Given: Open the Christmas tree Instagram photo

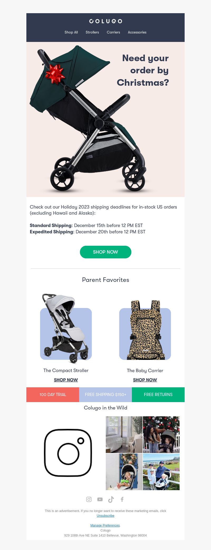Looking at the screenshot, I should [x=161, y=435].
